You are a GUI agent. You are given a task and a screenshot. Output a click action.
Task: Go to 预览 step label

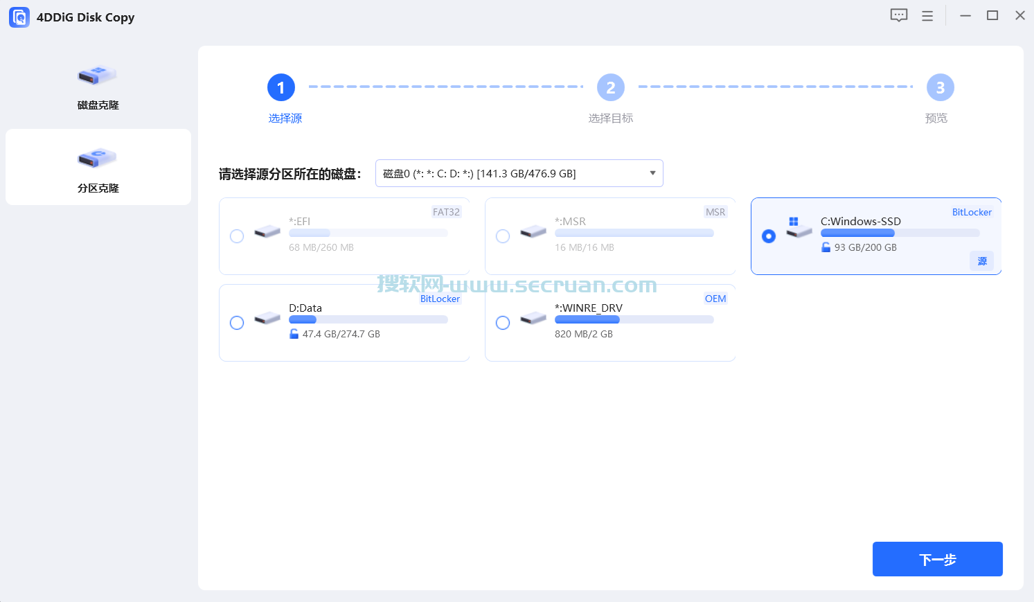[936, 118]
